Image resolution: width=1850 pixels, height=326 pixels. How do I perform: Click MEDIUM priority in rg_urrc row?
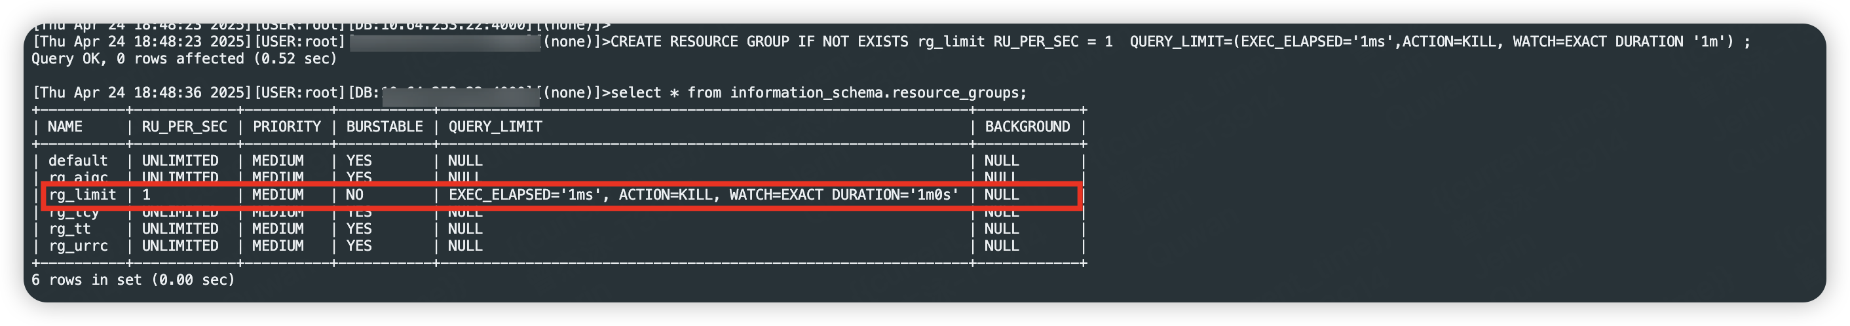pyautogui.click(x=278, y=246)
